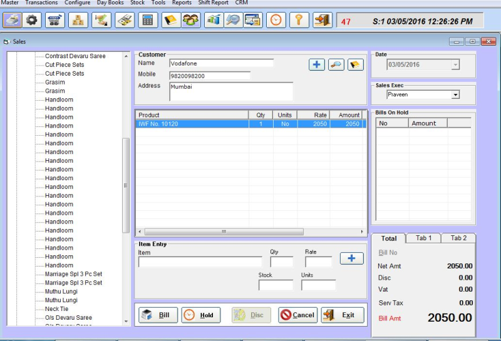Viewport: 501px width, 341px height.
Task: Open the bar chart reports icon
Action: [x=214, y=21]
